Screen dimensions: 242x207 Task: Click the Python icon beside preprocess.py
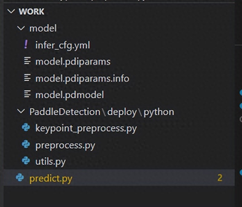[x=26, y=145]
